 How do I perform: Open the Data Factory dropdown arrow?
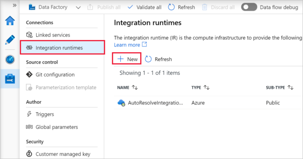pos(78,7)
